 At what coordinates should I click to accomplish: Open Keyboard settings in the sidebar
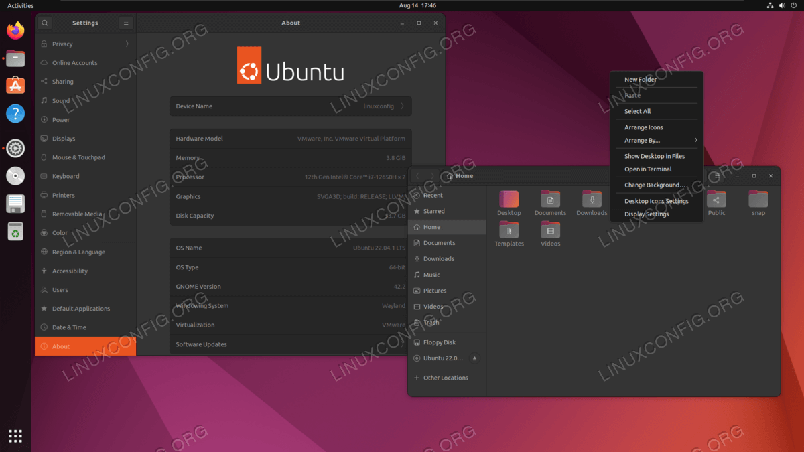click(85, 176)
